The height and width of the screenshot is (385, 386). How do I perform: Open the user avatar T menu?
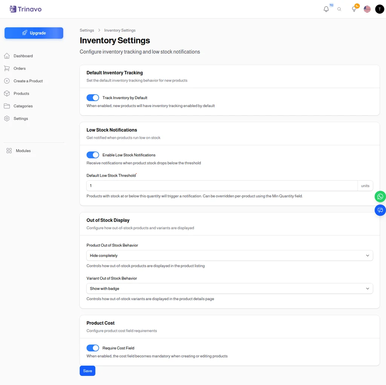click(x=379, y=9)
